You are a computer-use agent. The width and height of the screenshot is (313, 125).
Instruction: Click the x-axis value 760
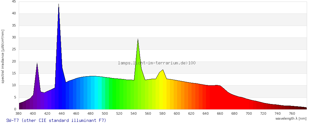point(292,114)
